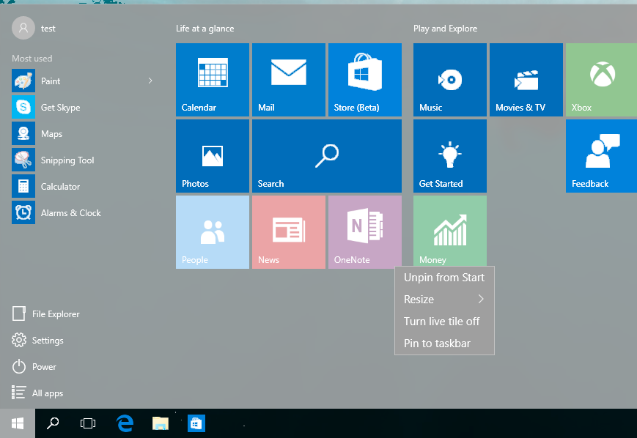The width and height of the screenshot is (637, 438).
Task: Open the Get Started tile
Action: [x=450, y=156]
